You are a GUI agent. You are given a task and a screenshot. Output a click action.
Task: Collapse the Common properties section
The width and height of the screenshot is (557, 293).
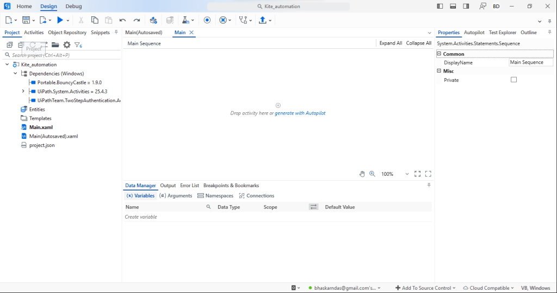pos(440,54)
